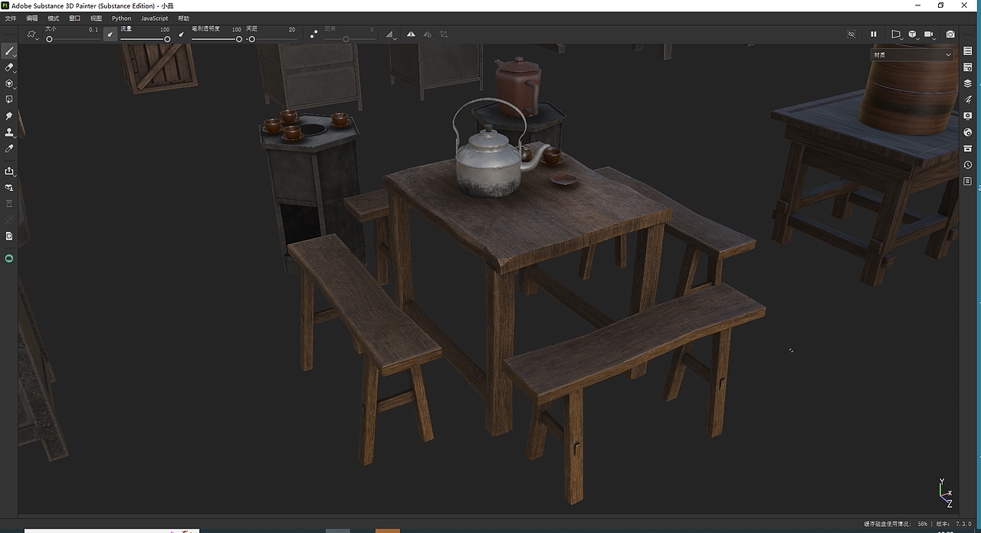
Task: Click the red clay teapot in the viewport
Action: pos(519,86)
